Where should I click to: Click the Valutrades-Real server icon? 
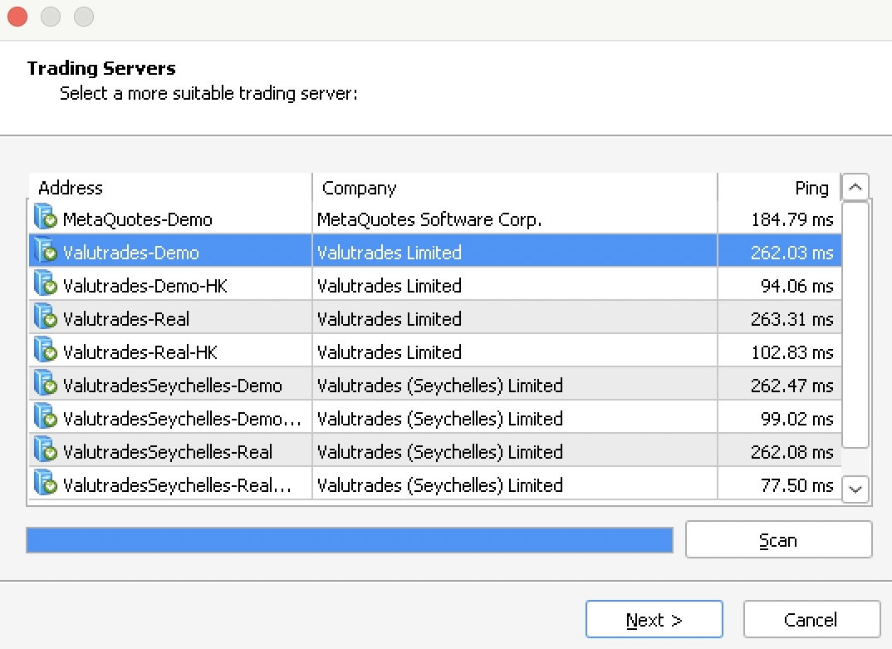pyautogui.click(x=45, y=318)
